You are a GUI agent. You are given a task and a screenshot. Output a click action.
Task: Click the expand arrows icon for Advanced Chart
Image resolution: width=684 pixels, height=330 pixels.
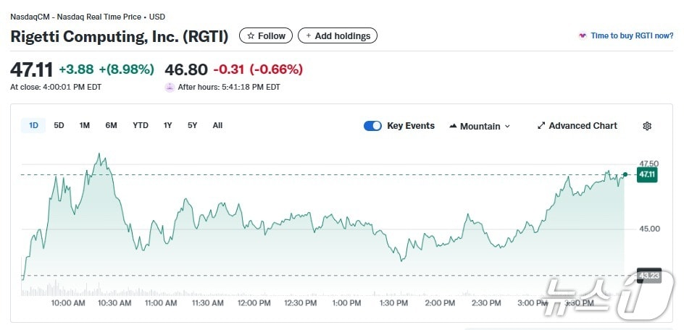point(541,126)
